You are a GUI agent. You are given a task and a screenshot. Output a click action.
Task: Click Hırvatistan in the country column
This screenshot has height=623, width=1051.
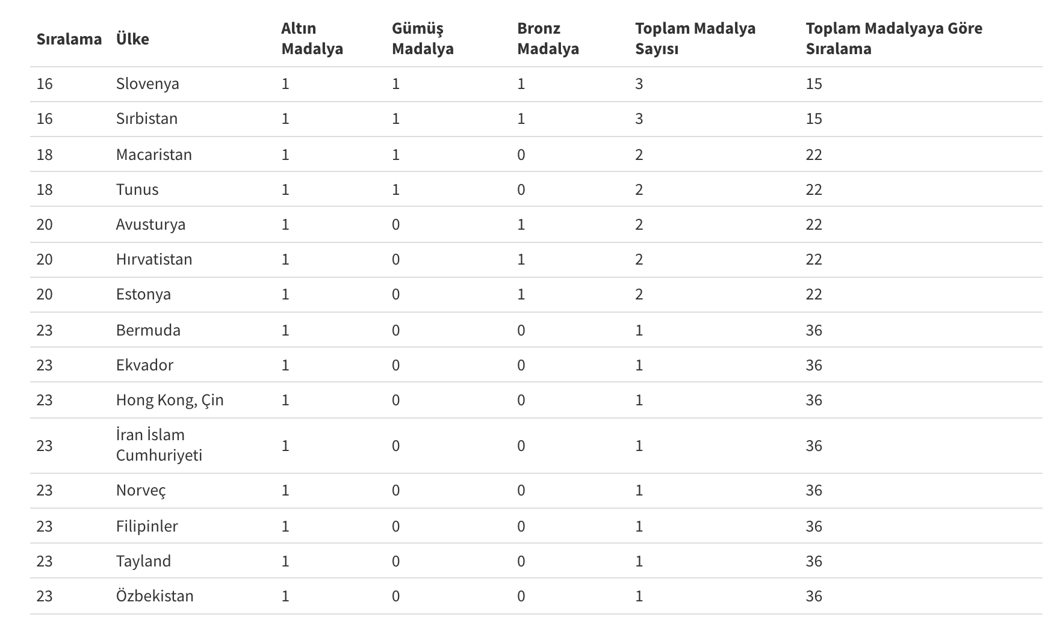(154, 259)
